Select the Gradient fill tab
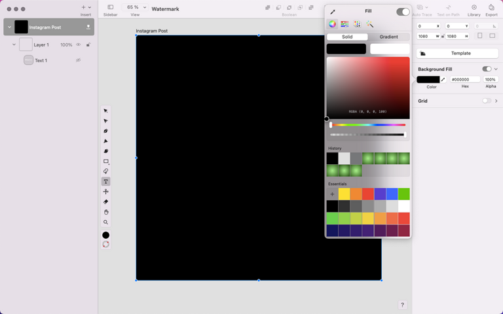This screenshot has width=503, height=314. (x=389, y=37)
